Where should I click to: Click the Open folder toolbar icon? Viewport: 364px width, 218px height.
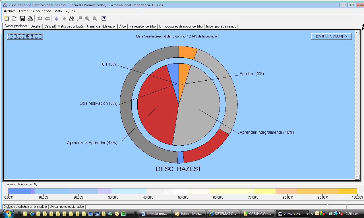point(14,19)
